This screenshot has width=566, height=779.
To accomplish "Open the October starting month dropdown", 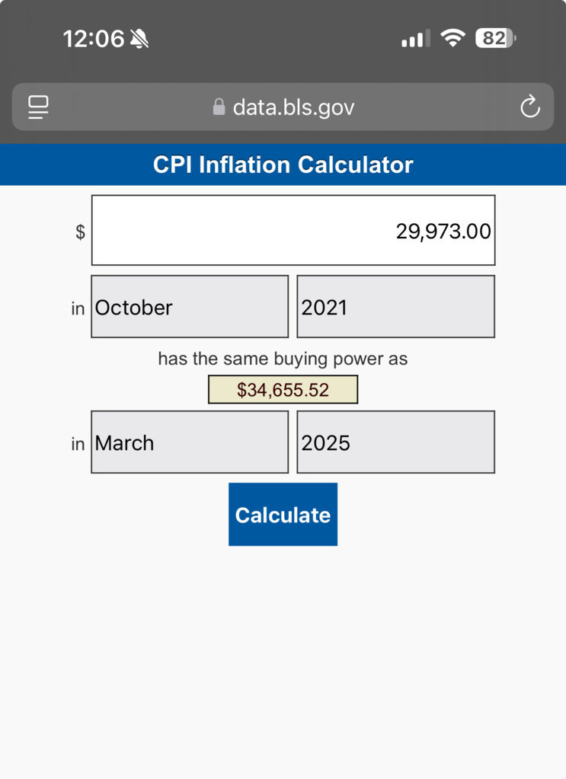I will (190, 307).
